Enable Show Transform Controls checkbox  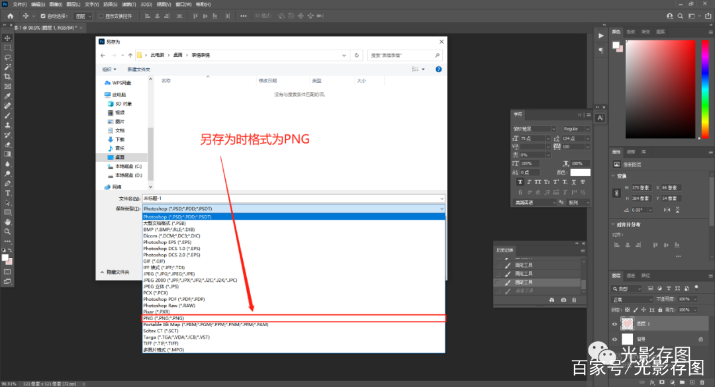101,16
